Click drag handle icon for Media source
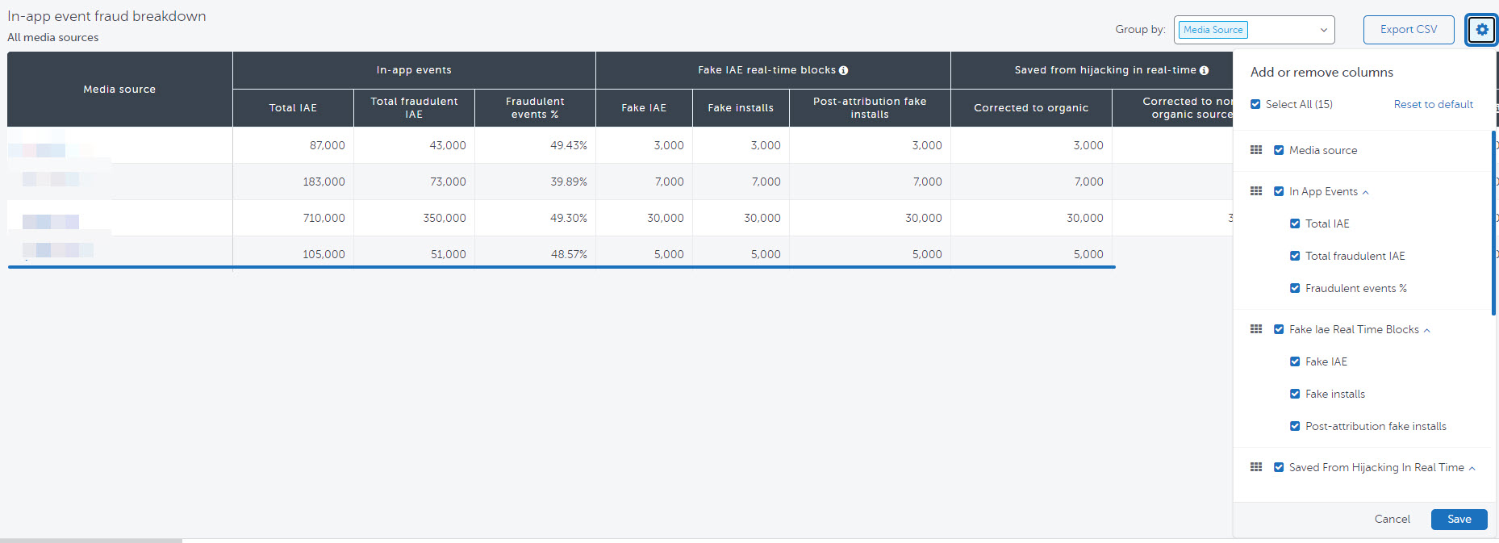Screen dimensions: 1499x543 1256,150
